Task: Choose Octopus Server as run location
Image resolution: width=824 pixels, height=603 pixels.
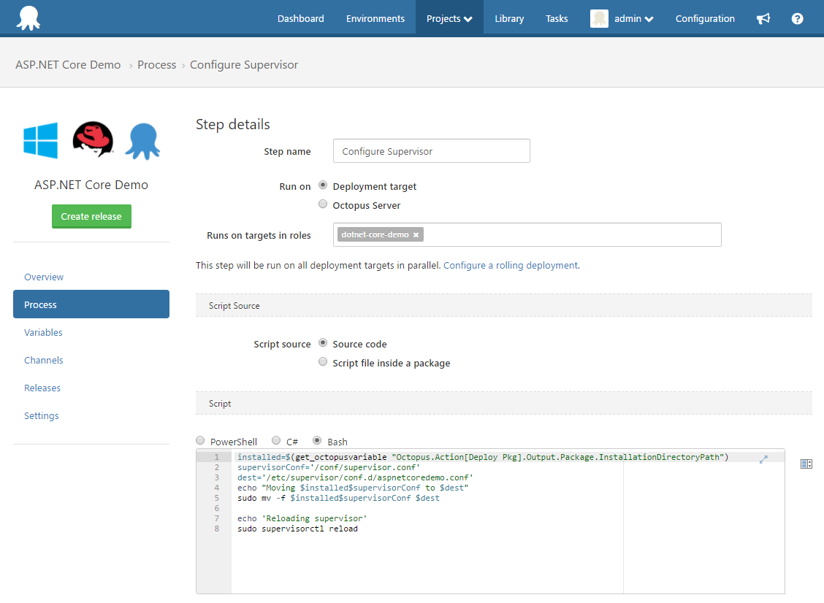Action: coord(323,204)
